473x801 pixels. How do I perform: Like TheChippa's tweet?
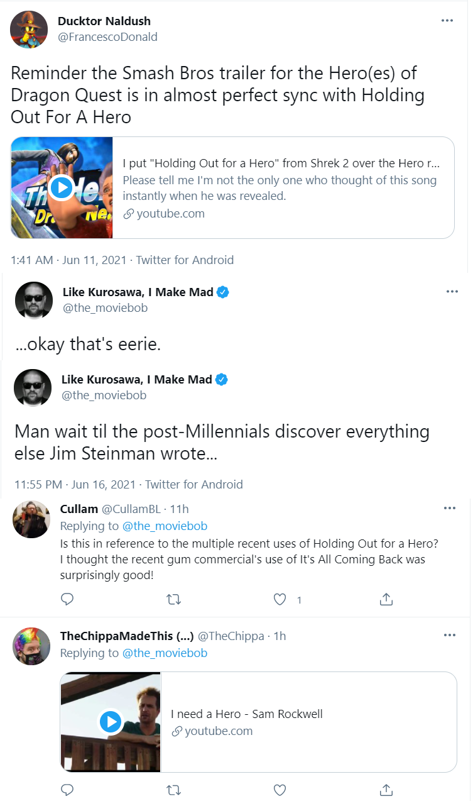[280, 789]
